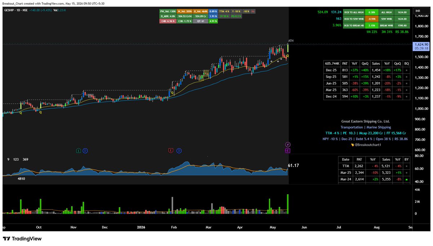The image size is (433, 246).
Task: Click the C4B: 6.56 % cell
Action: 167,21
